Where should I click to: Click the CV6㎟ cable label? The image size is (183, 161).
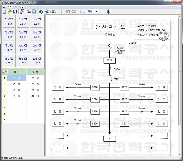tap(117, 69)
